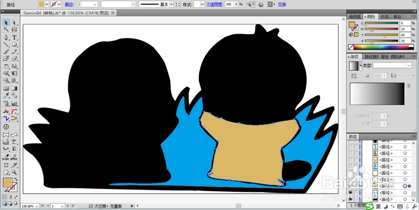Select the Rotate tool

pyautogui.click(x=6, y=67)
